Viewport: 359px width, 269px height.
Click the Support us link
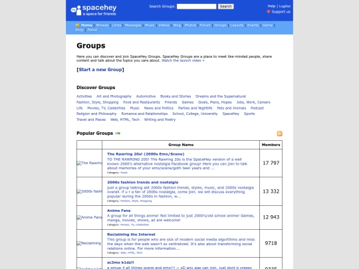coord(281,12)
